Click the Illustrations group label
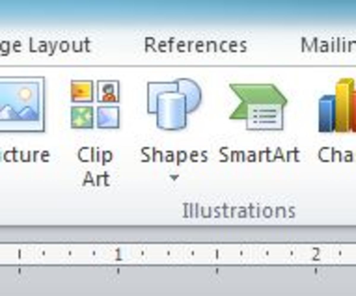 click(239, 209)
